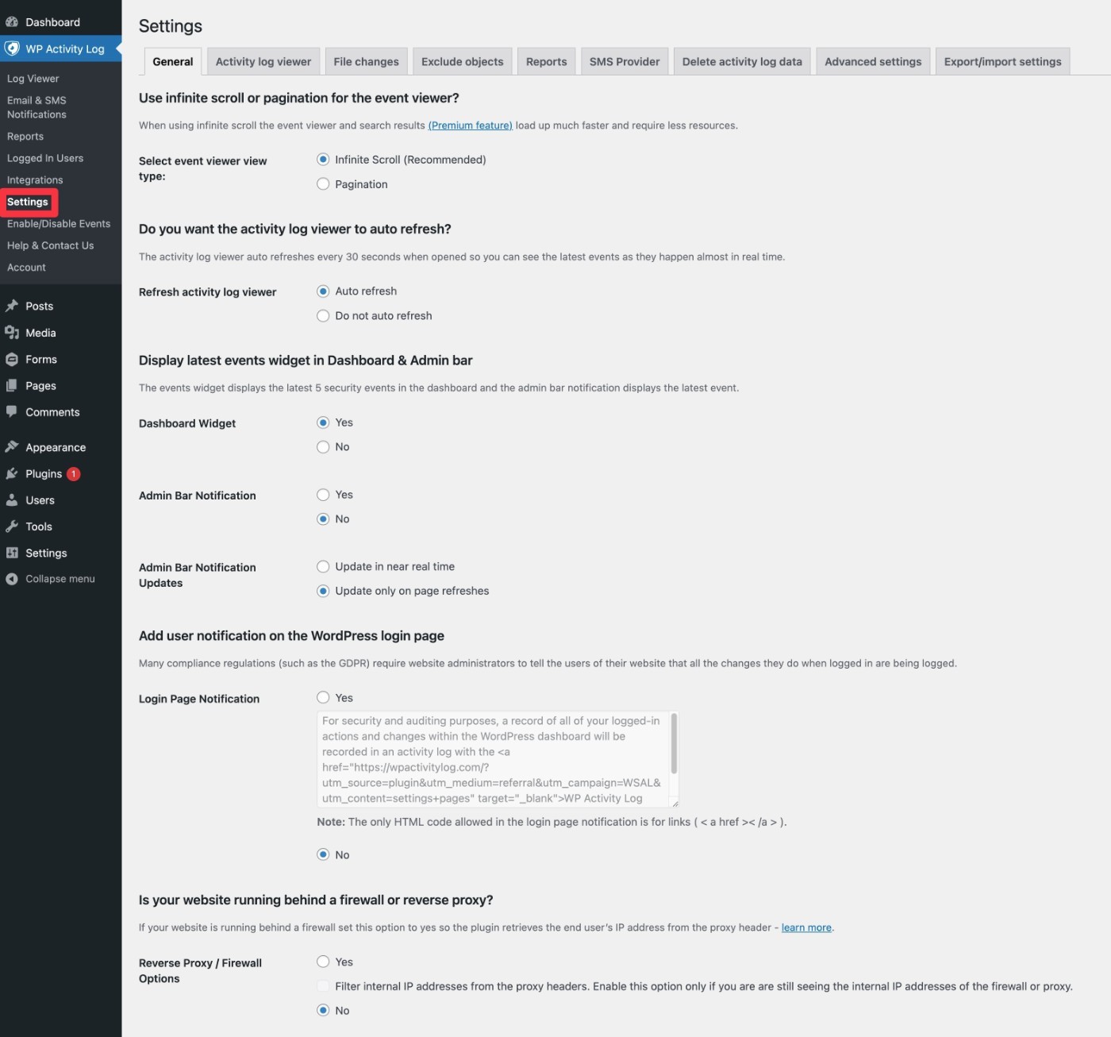Open Settings under WP Activity Log

click(28, 202)
